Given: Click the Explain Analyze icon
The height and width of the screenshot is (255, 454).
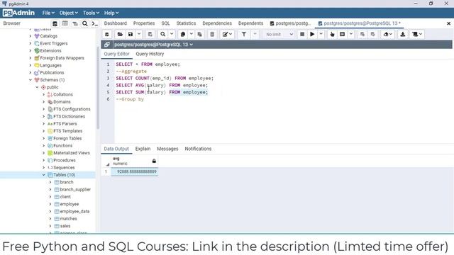Looking at the screenshot, I should click(342, 34).
